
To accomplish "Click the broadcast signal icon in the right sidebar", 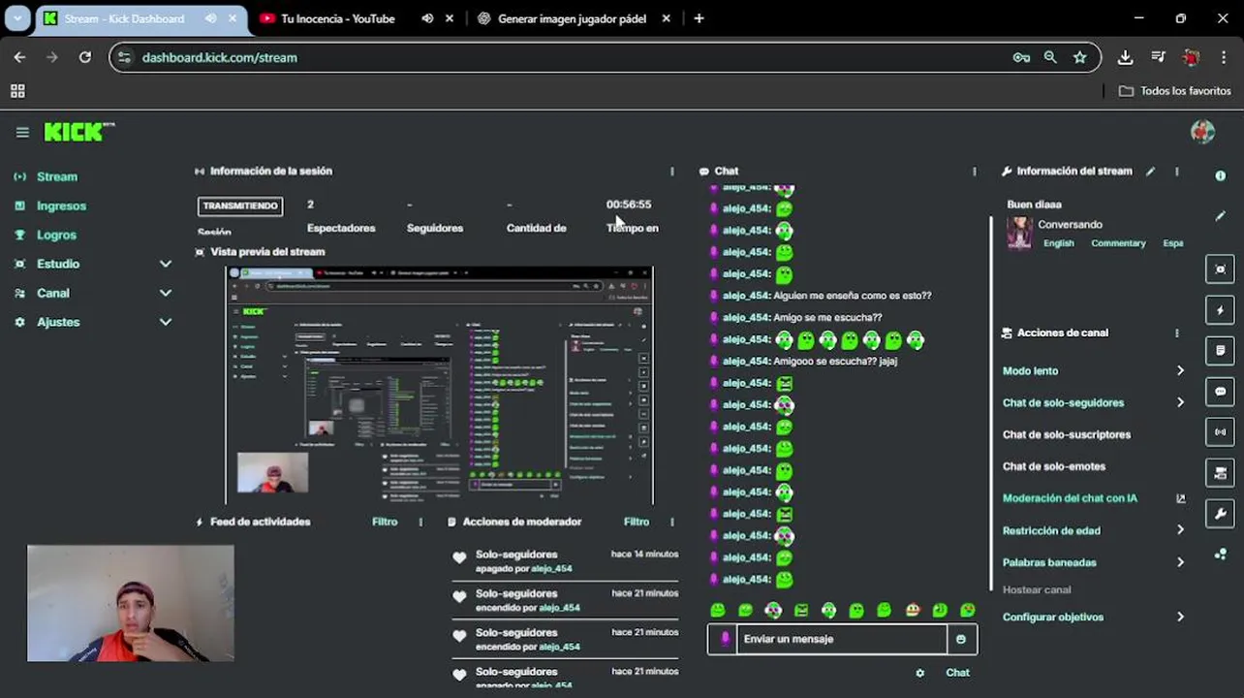I will click(1220, 432).
